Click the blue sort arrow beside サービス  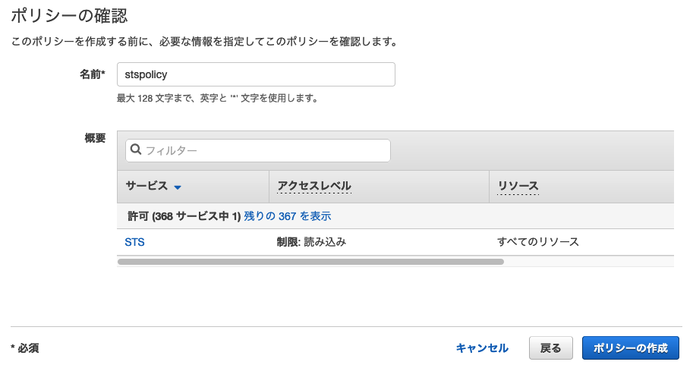(178, 187)
